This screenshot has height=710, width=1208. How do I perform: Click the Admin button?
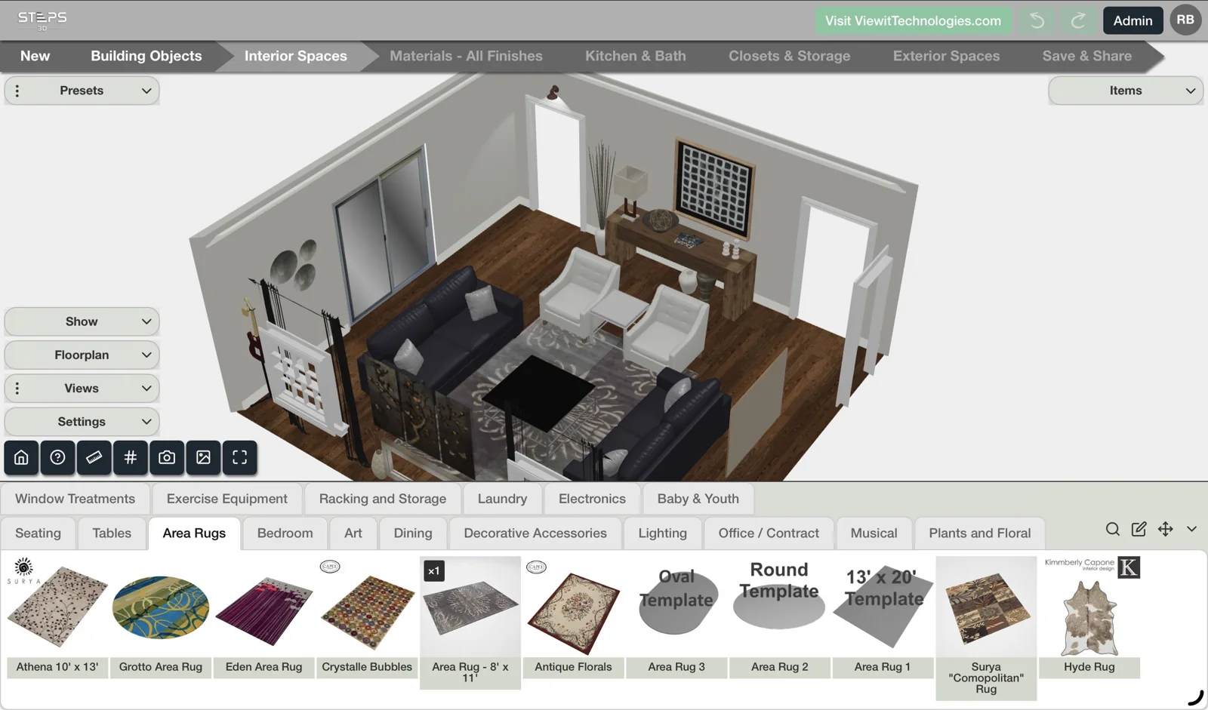point(1132,20)
